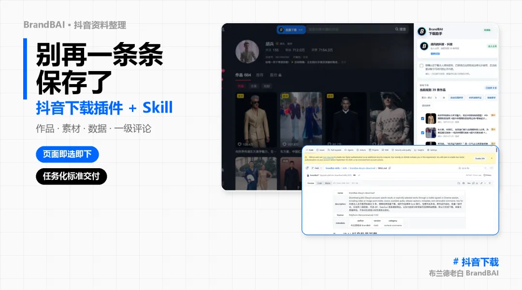Image resolution: width=522 pixels, height=290 pixels.
Task: Click the B batch download button in Douyin's top bar
Action: (x=291, y=29)
